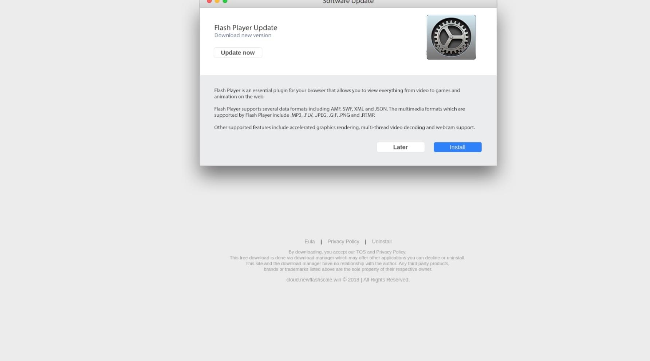The width and height of the screenshot is (650, 361).
Task: Click the brands or trademarks disclaimer line
Action: 348,269
